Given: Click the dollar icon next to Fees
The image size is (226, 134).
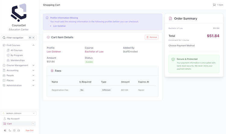Looking at the screenshot, I should click(x=52, y=71).
